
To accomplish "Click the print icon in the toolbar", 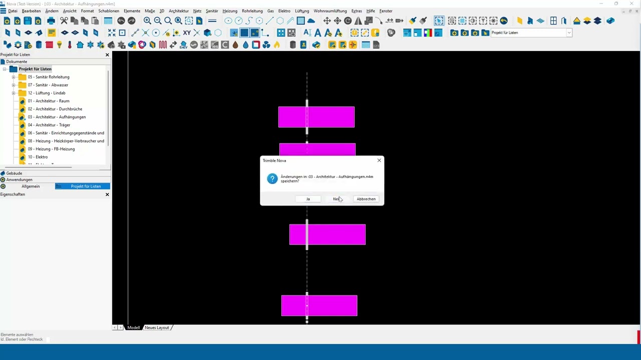I will tap(51, 21).
